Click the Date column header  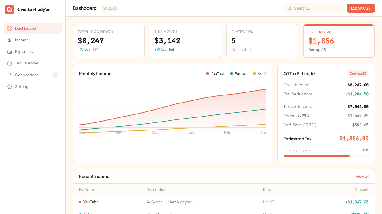(x=267, y=190)
